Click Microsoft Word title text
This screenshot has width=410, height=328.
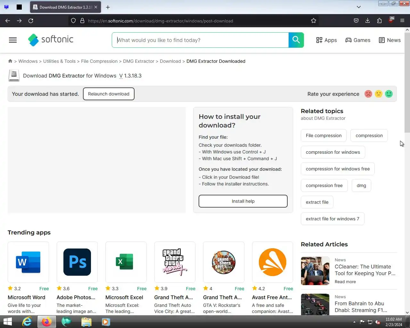[x=27, y=297]
